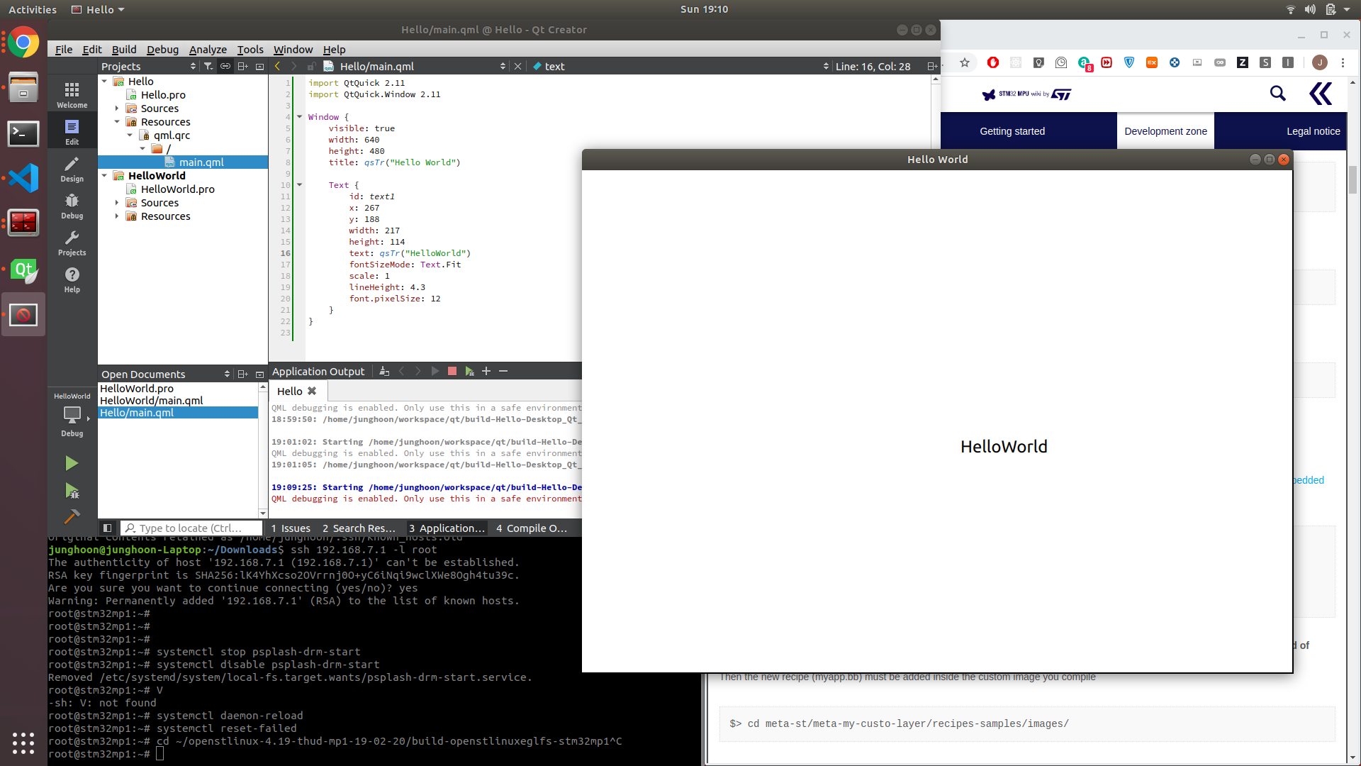Screen dimensions: 1361x766
Task: Collapse the Hello project tree
Action: [x=104, y=82]
